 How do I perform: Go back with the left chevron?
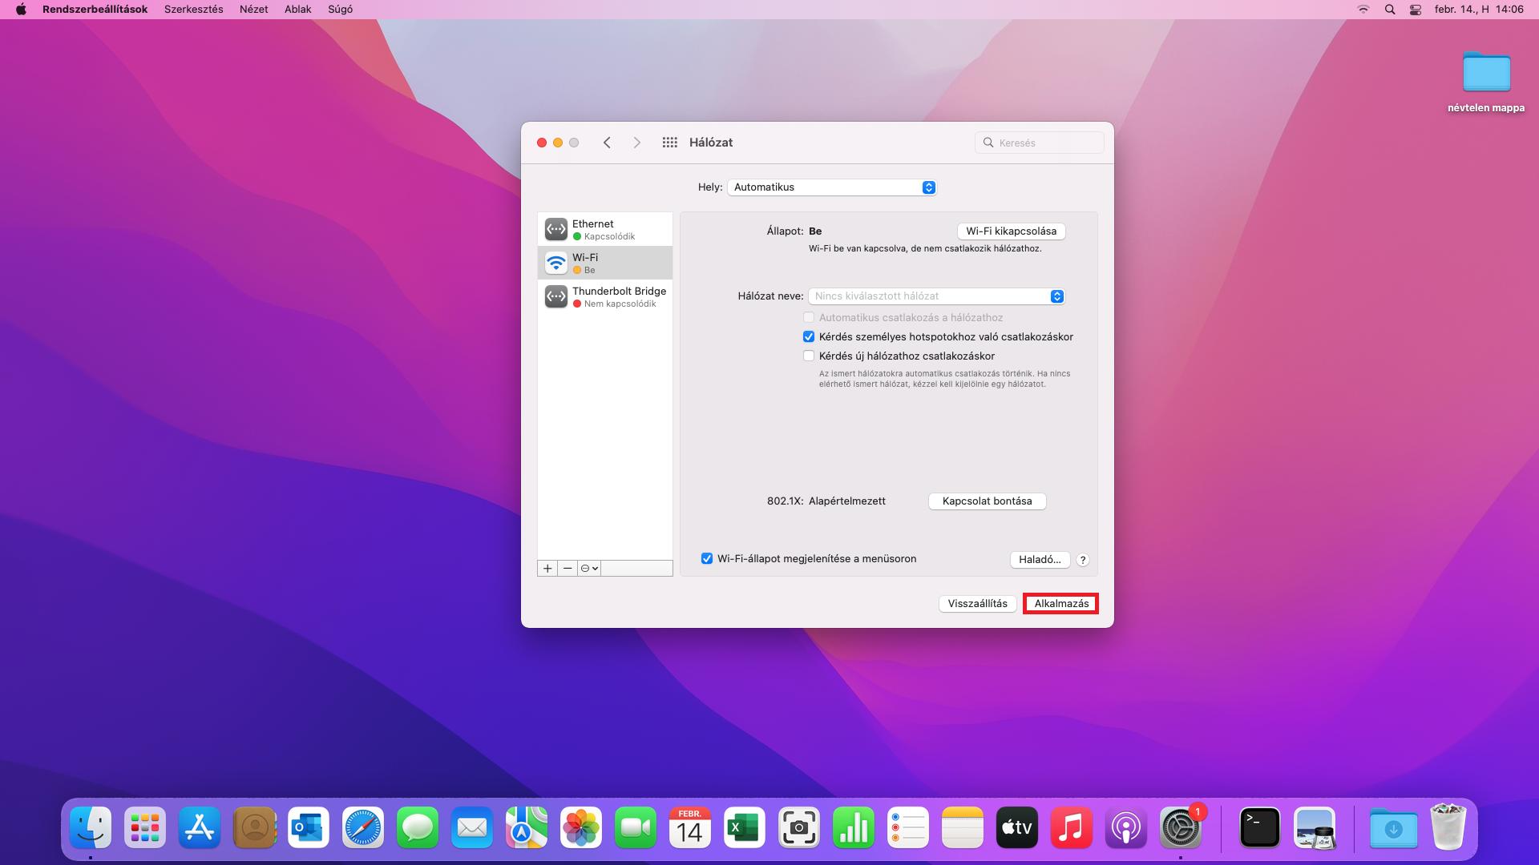coord(607,143)
